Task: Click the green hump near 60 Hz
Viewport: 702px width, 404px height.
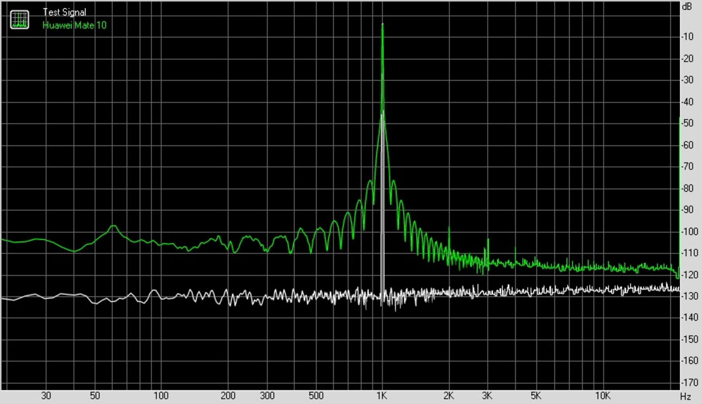Action: click(113, 226)
